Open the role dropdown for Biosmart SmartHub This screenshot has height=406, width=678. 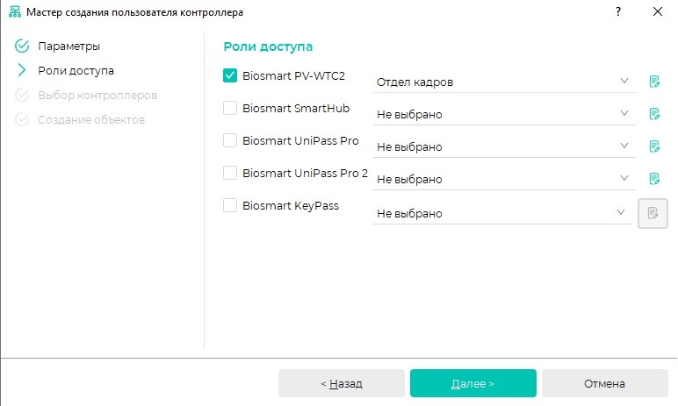504,114
